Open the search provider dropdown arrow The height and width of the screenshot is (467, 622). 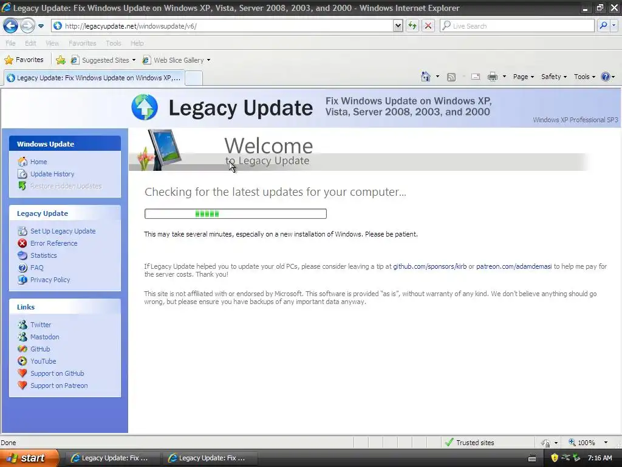(613, 26)
